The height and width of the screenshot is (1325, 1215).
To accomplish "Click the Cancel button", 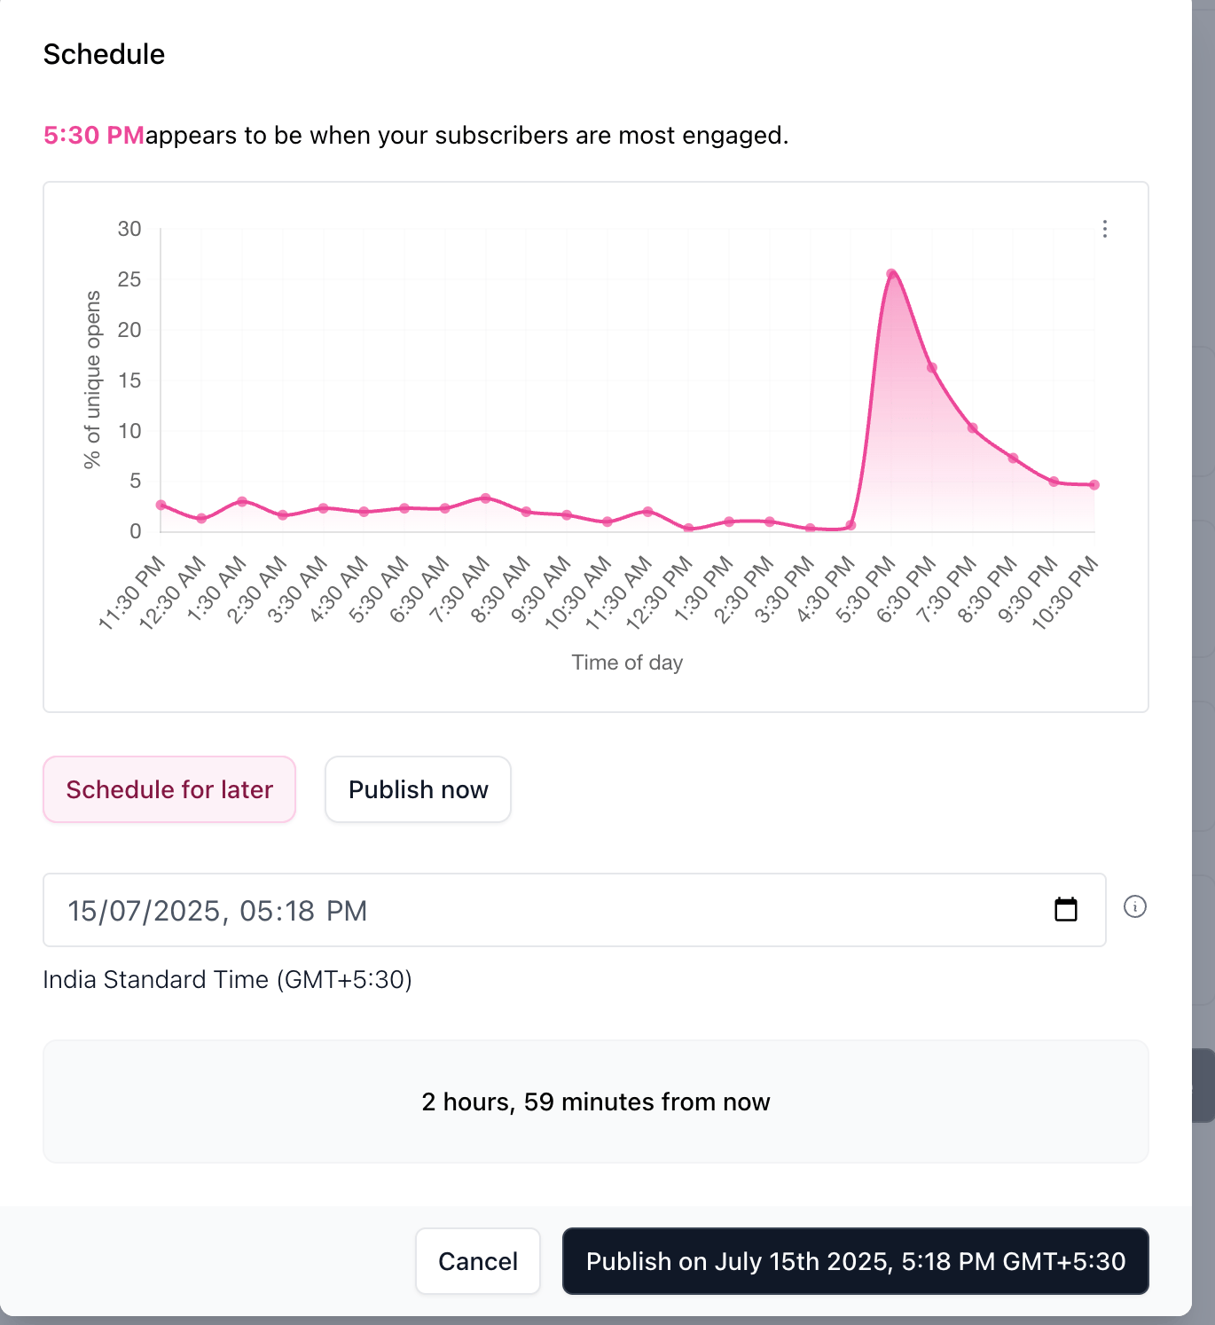I will (x=477, y=1261).
